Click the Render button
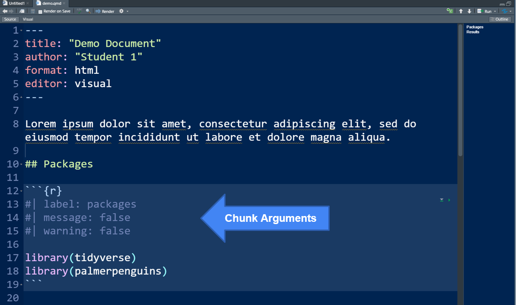 click(105, 11)
